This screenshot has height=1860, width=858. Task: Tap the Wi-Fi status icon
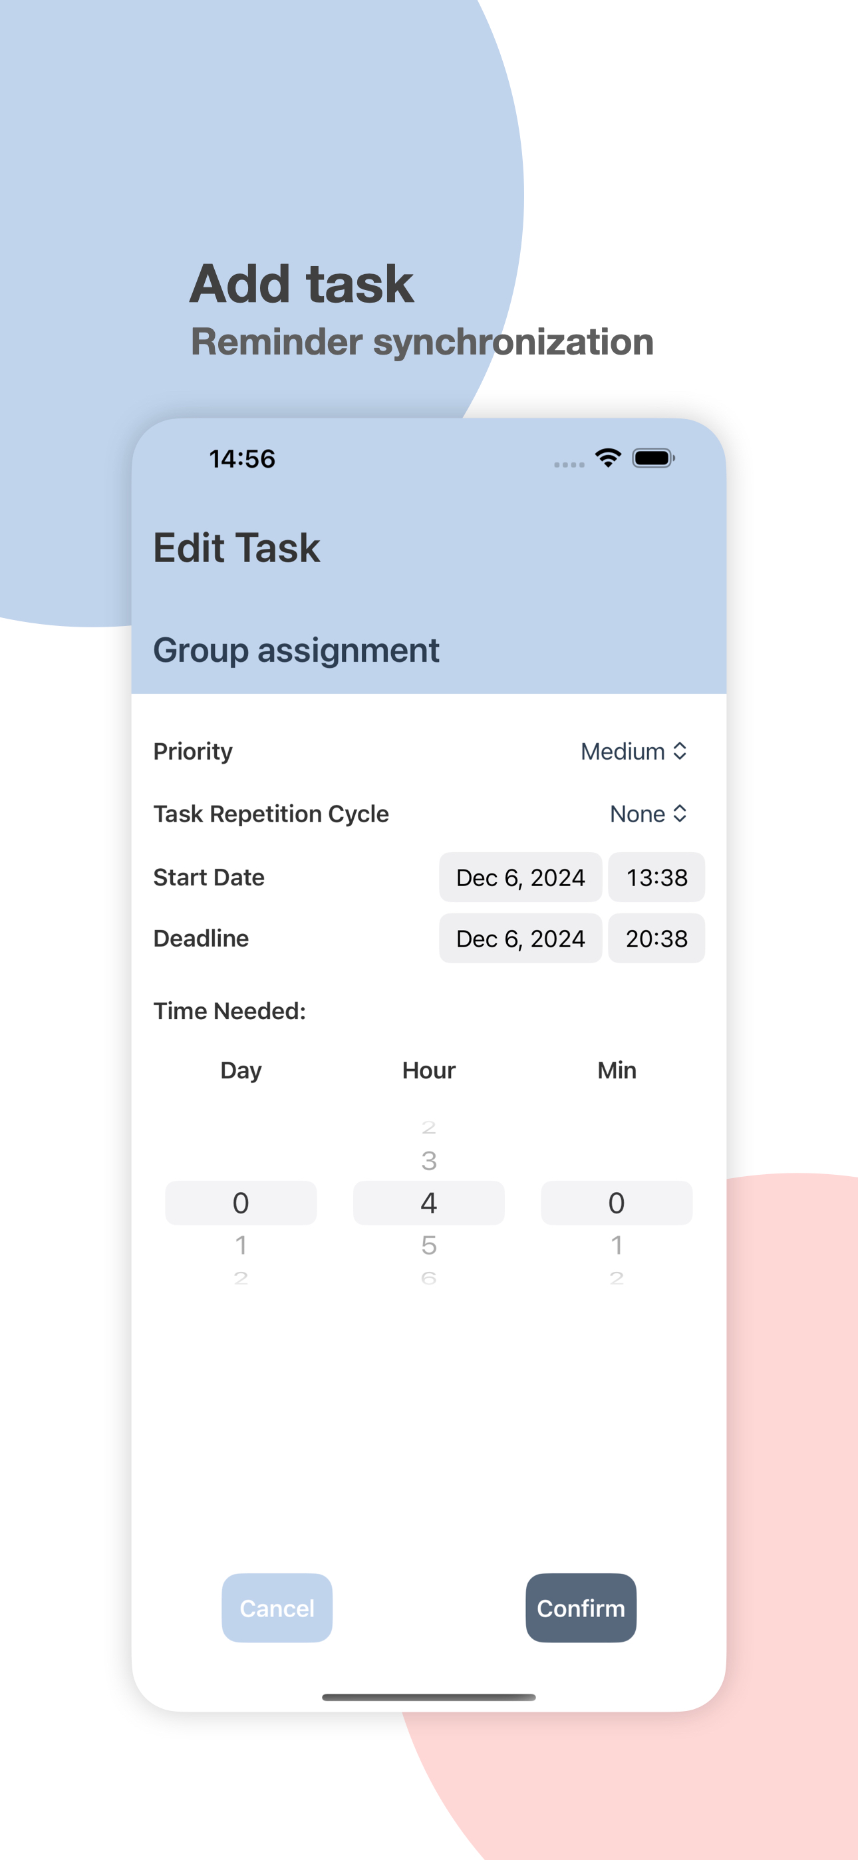pos(608,458)
